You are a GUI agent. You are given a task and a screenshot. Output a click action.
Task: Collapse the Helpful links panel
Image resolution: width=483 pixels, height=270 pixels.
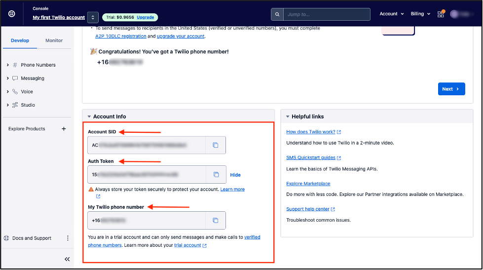[x=288, y=116]
